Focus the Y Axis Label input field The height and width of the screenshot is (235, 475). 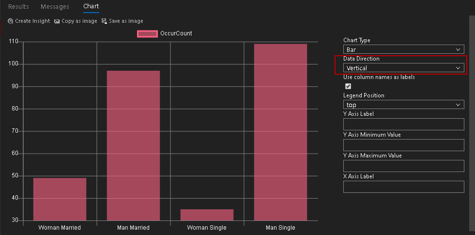[x=403, y=125]
